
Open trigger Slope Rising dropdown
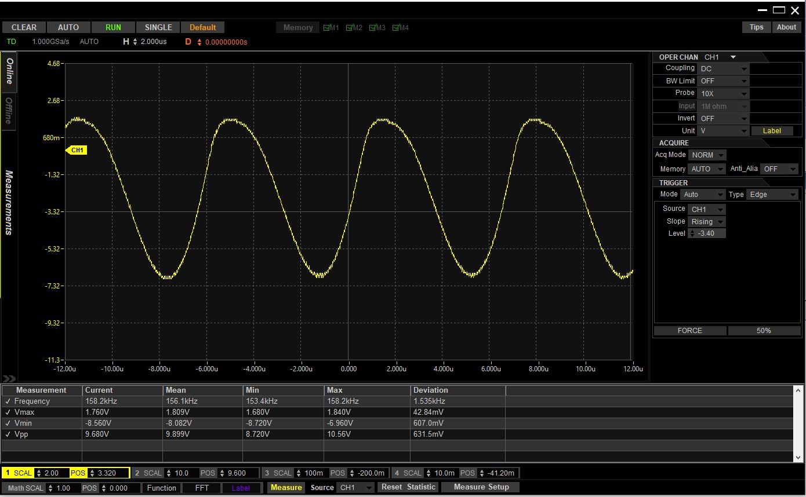coord(707,222)
